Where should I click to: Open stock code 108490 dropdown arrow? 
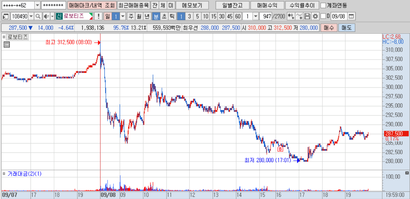[x=31, y=16]
